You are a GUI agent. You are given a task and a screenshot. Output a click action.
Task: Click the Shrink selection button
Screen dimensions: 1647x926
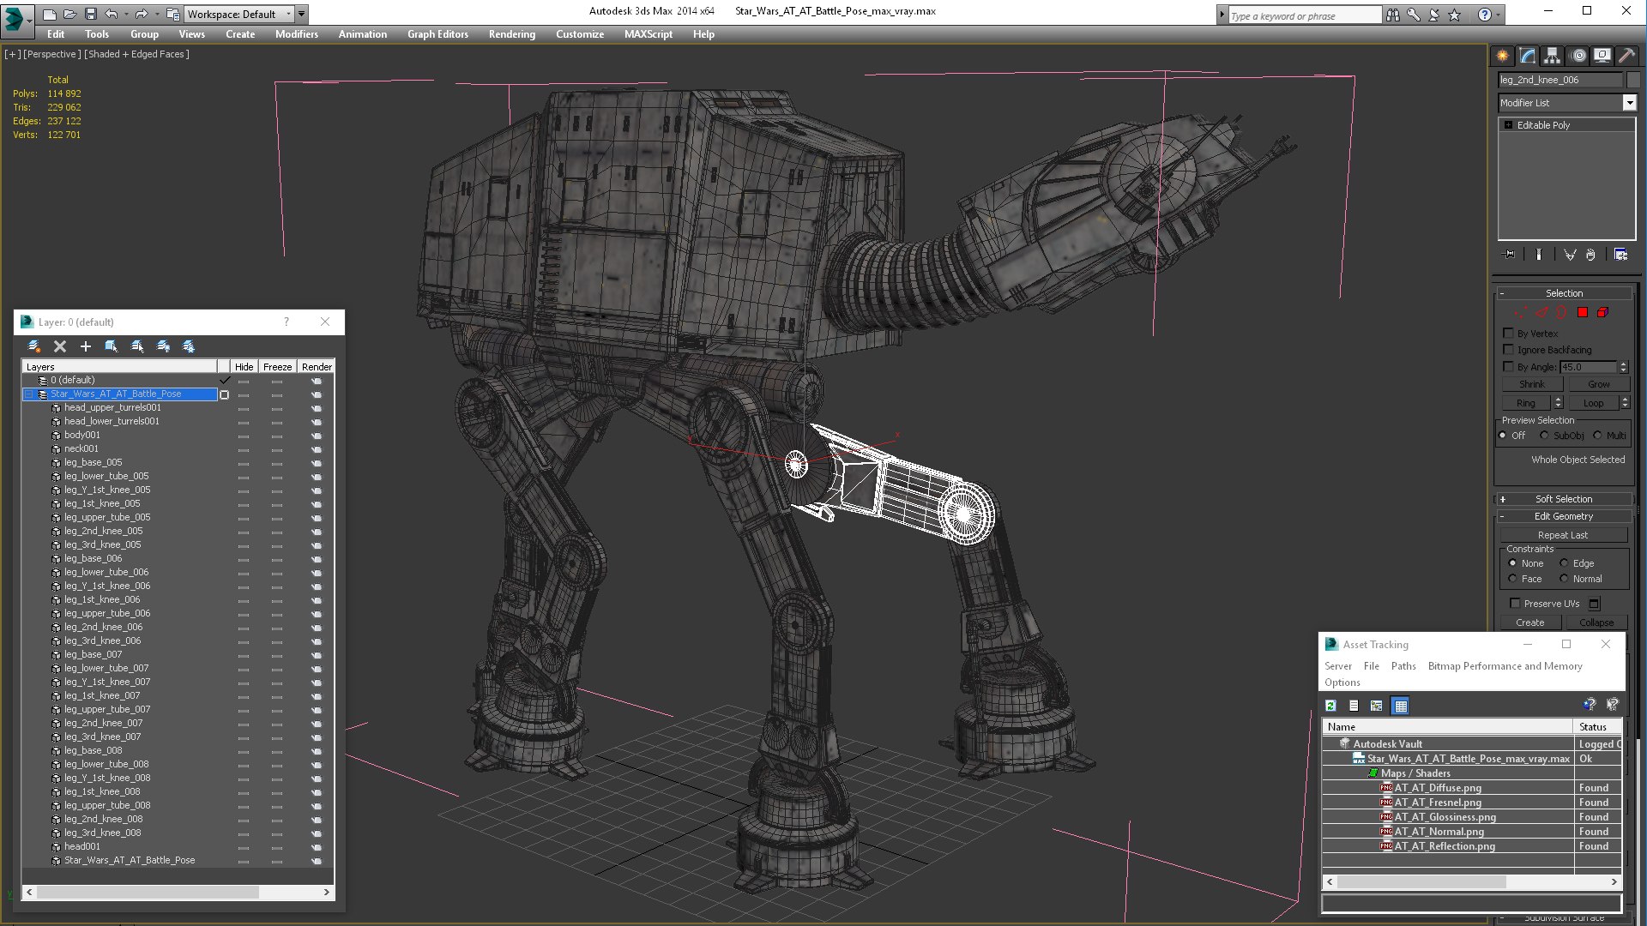coord(1532,384)
